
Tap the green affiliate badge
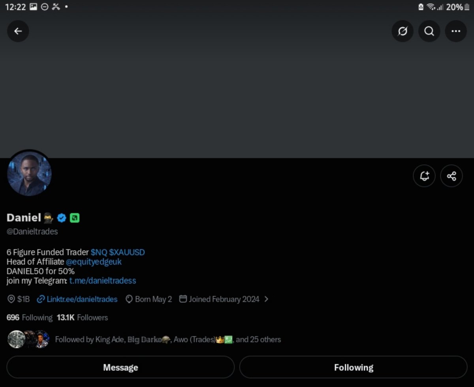tap(75, 218)
